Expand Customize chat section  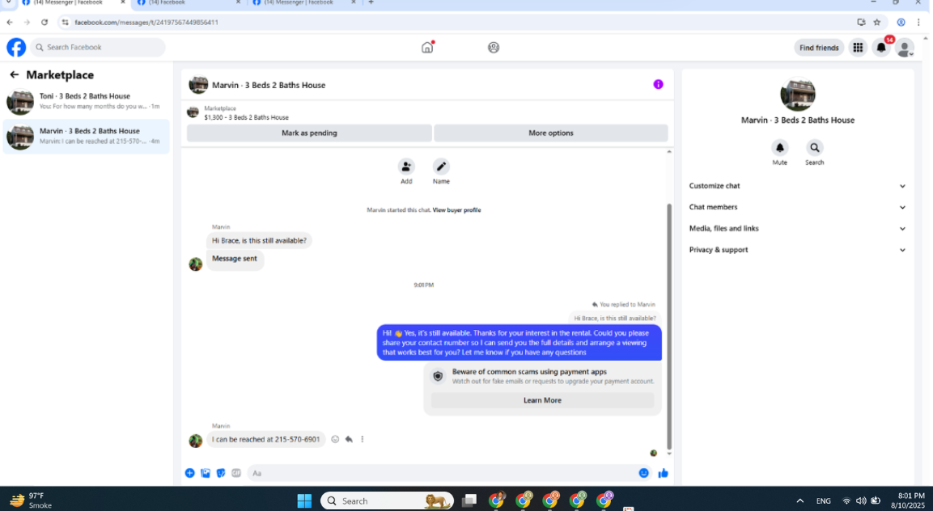(x=797, y=186)
